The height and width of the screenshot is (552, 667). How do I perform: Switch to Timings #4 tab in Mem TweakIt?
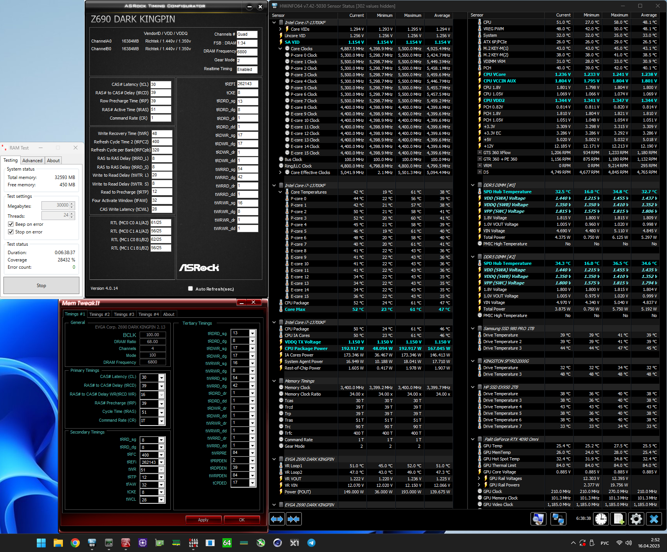tap(148, 314)
